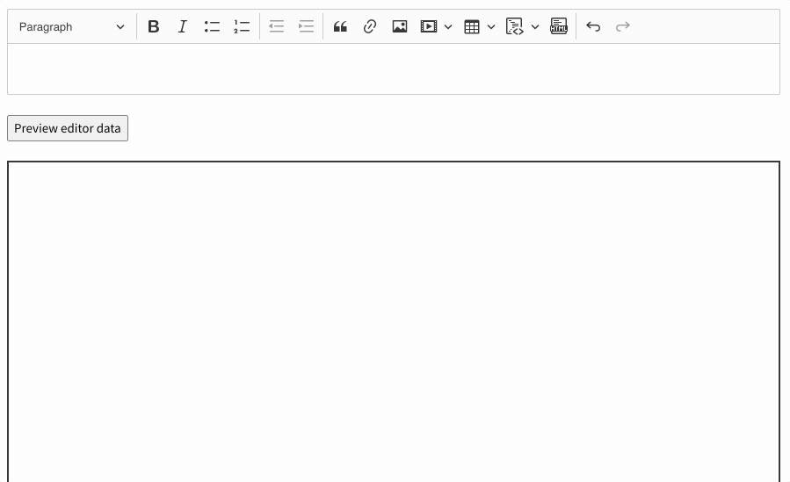Decrease indent of the text
This screenshot has height=482, width=790.
coord(277,26)
